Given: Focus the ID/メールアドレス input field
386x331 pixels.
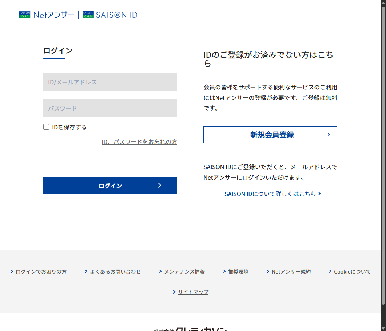Looking at the screenshot, I should [110, 82].
